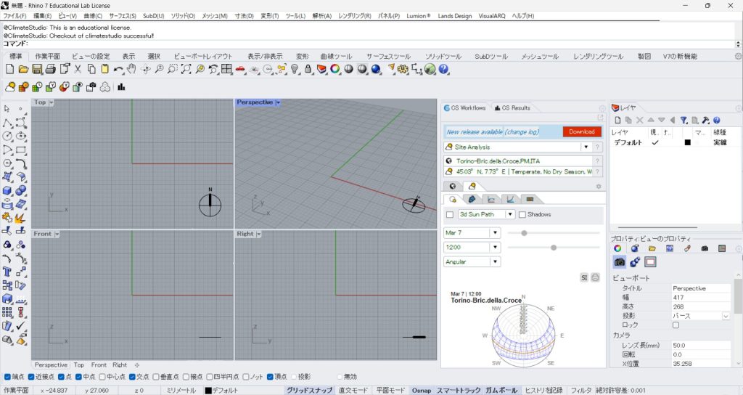Click the camera icon in properties panel
The image size is (743, 395).
[619, 261]
